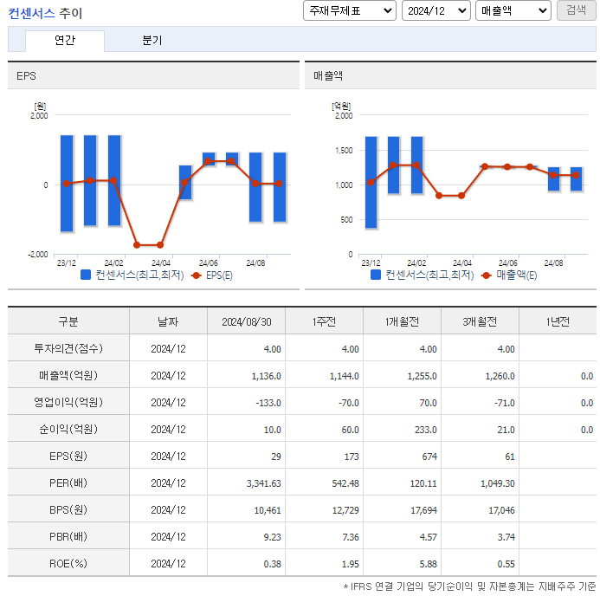Select the 매출액(억원) row label
The width and height of the screenshot is (600, 596).
tap(68, 375)
